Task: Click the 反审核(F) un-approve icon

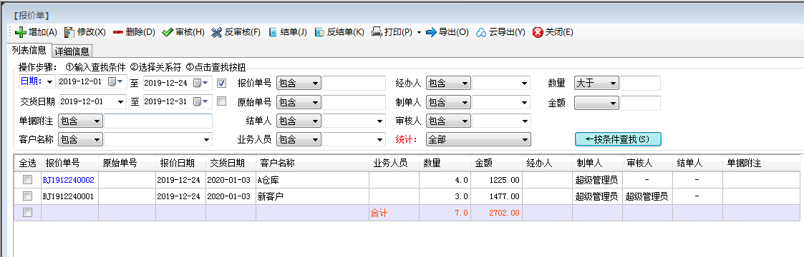Action: (216, 32)
